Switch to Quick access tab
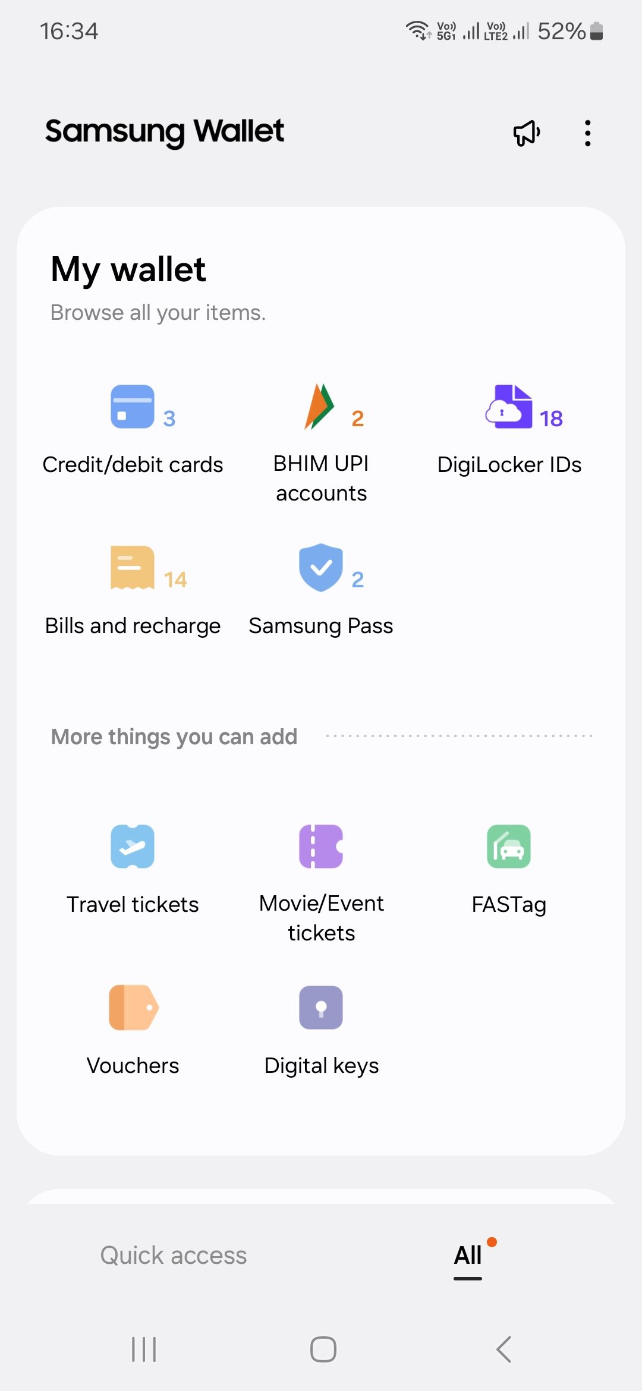 pyautogui.click(x=173, y=1255)
